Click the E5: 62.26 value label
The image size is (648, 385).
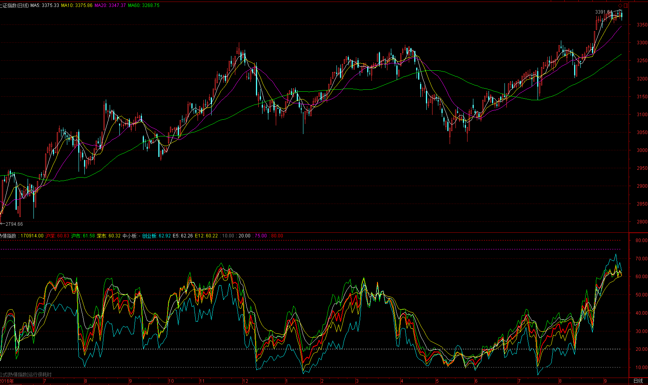[183, 236]
